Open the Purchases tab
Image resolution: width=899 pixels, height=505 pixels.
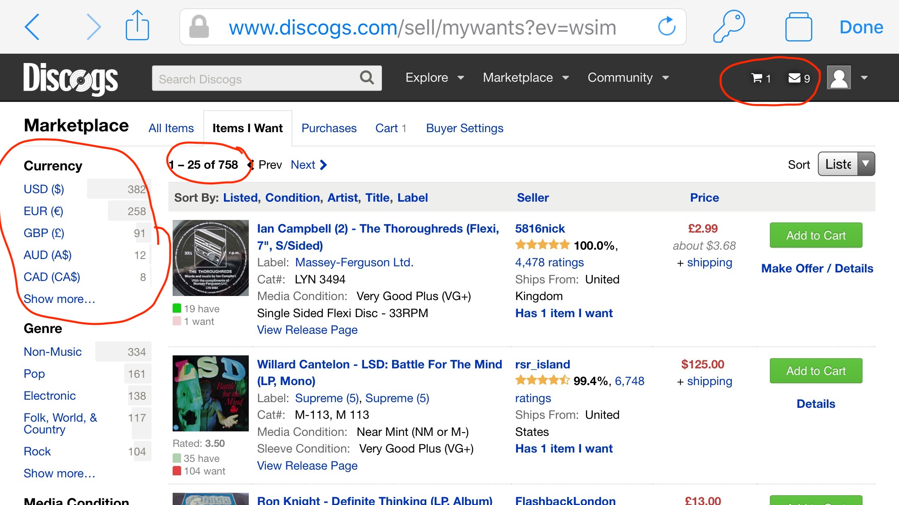point(329,128)
